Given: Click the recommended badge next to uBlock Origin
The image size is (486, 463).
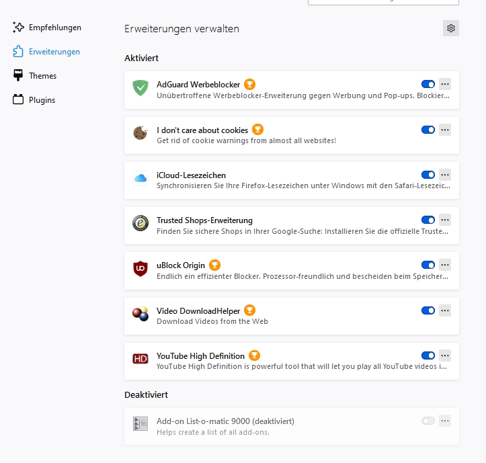Looking at the screenshot, I should coord(214,265).
